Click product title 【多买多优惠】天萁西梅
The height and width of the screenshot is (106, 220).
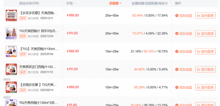(38, 13)
